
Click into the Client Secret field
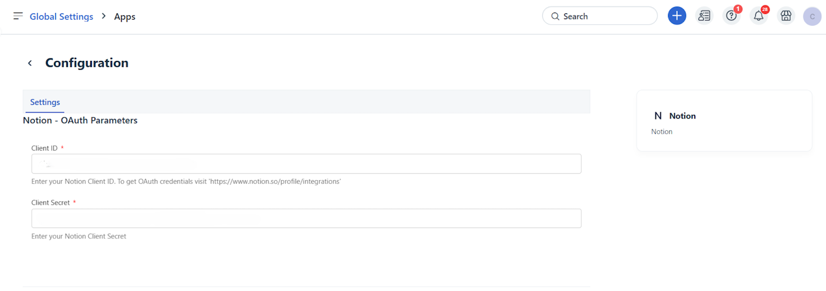[306, 218]
